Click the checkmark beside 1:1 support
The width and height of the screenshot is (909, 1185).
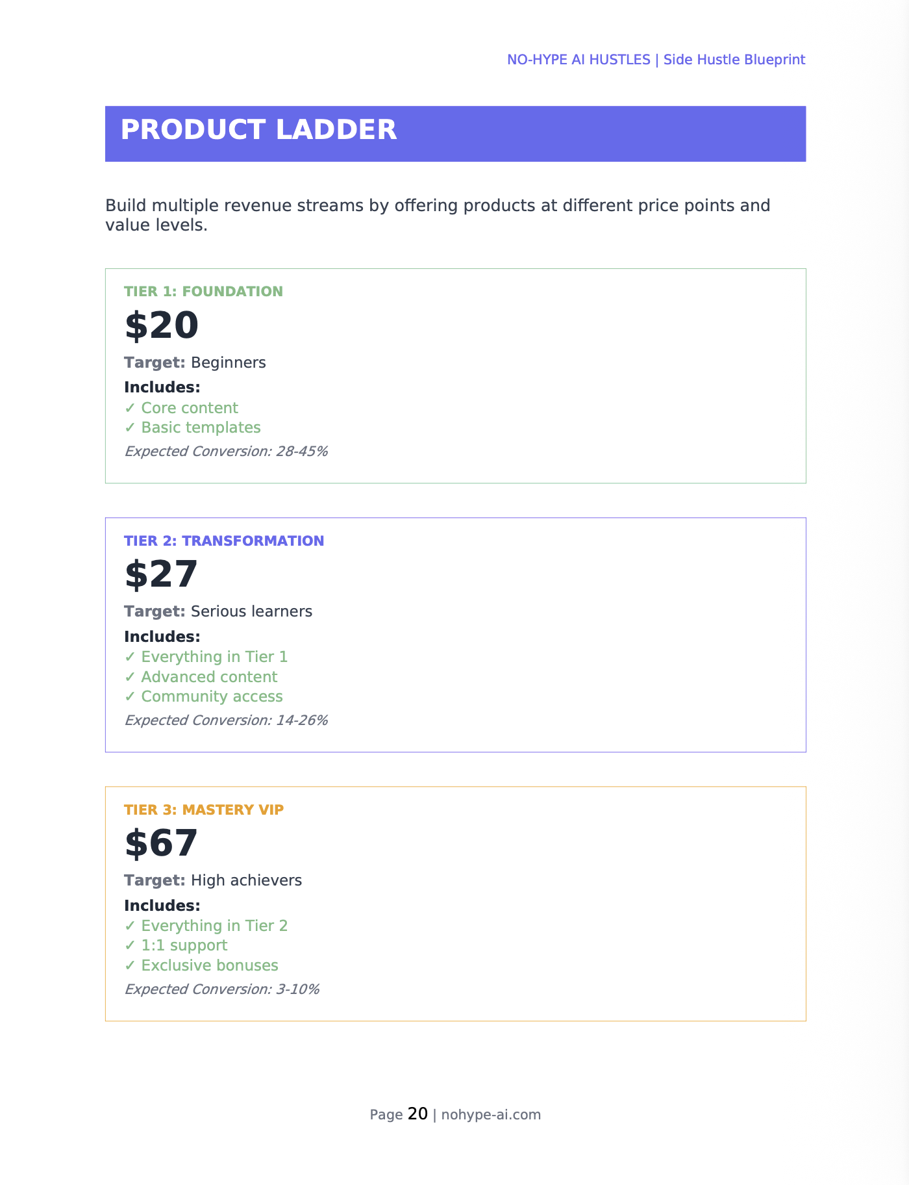[130, 945]
